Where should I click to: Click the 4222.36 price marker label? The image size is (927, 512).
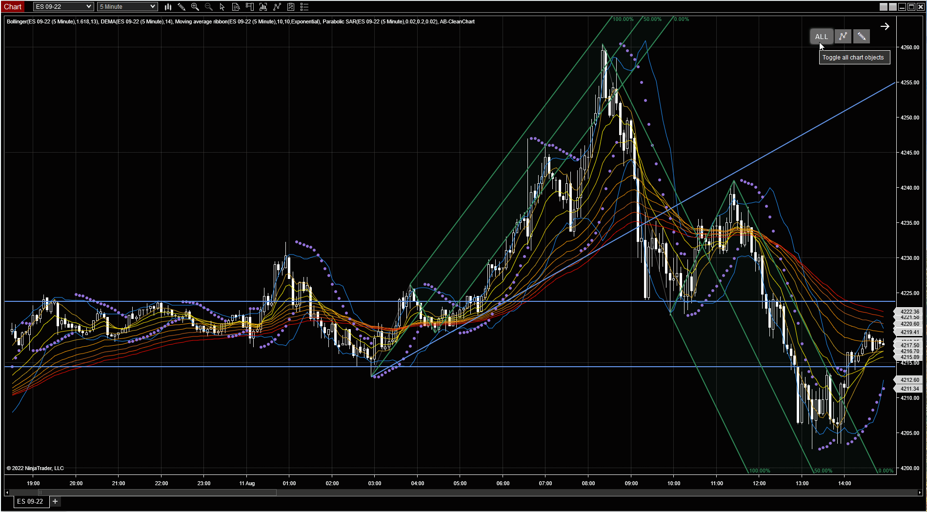pos(909,312)
